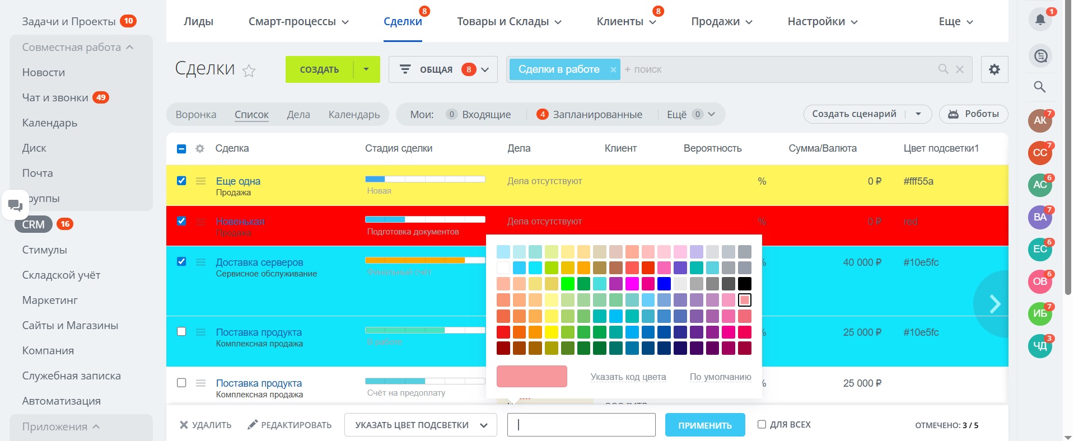Viewport: 1074px width, 441px height.
Task: Pick the black color swatch
Action: pyautogui.click(x=744, y=284)
